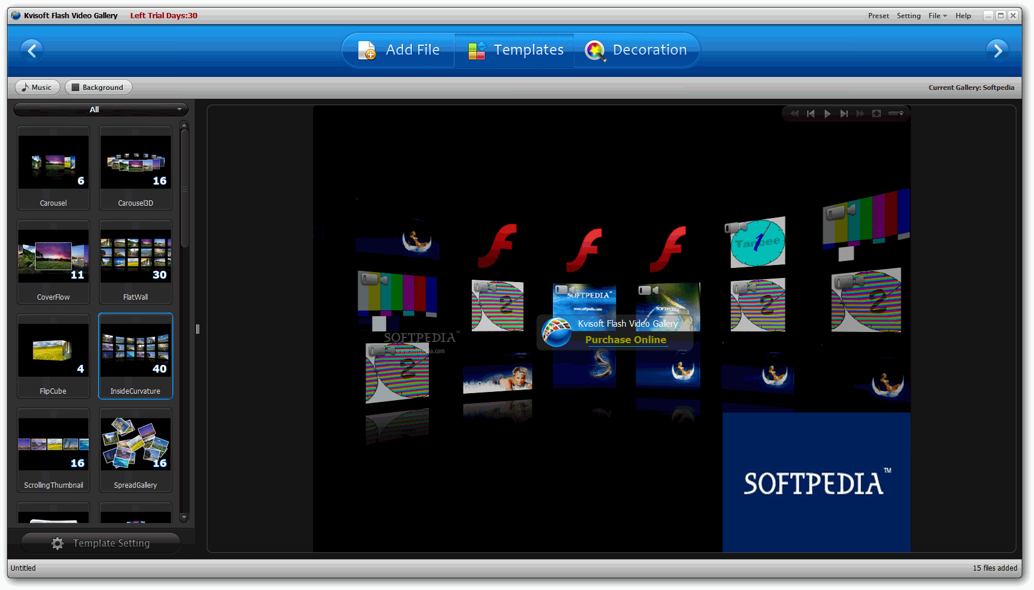
Task: Click the template list scroll down arrow
Action: [184, 518]
